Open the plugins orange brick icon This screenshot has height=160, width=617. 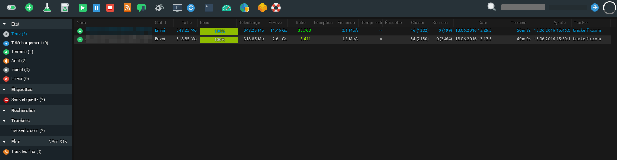[x=262, y=7]
